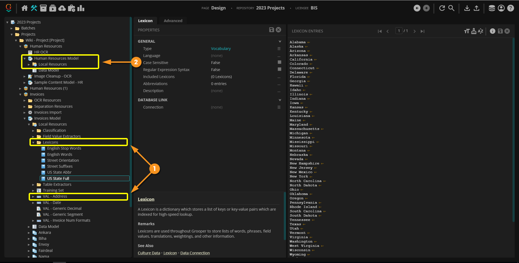Open the Home page icon

click(25, 8)
